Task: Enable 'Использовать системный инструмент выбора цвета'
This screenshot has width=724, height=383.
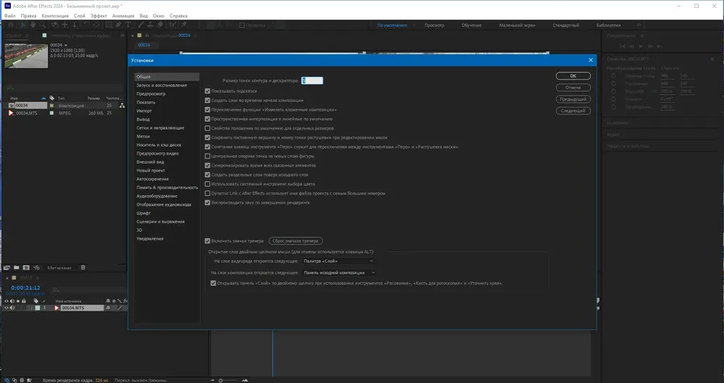Action: click(x=207, y=184)
